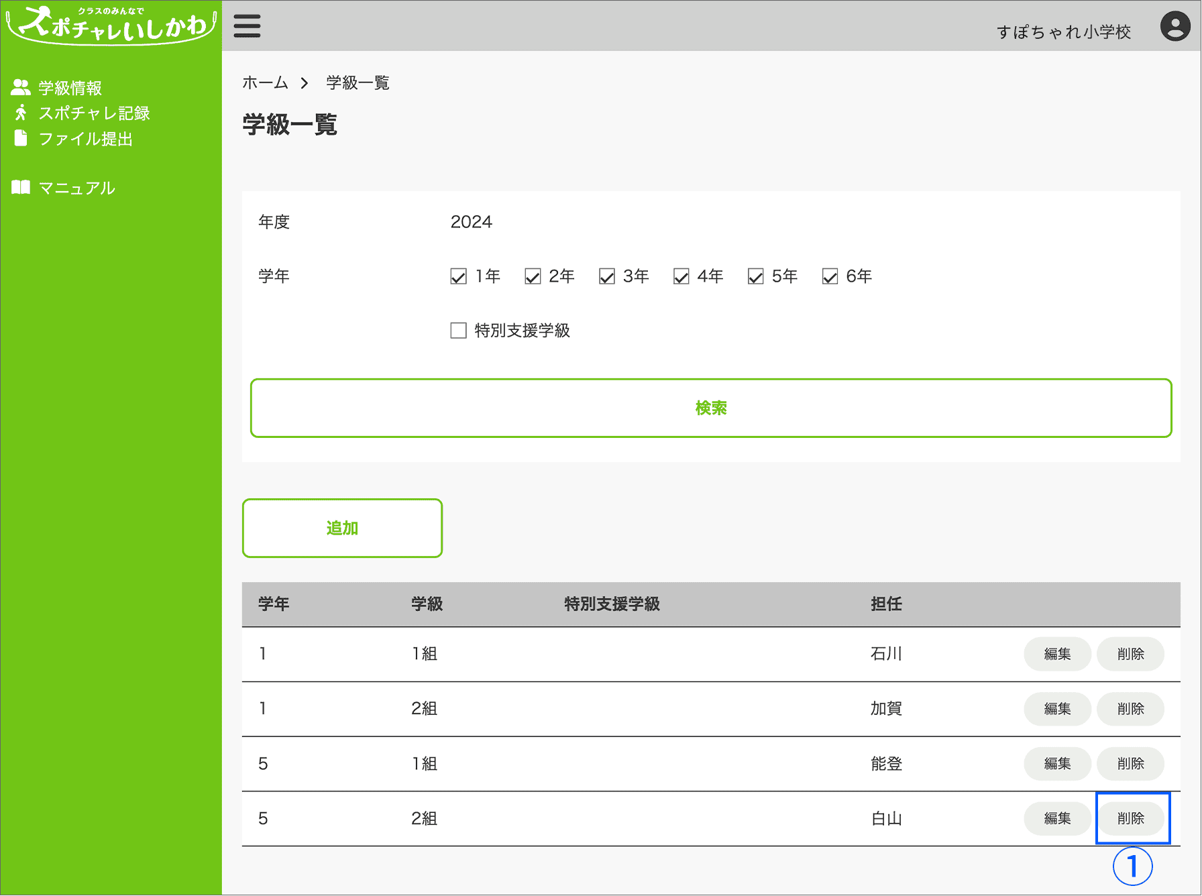Edit the 1年 1組 石川 class

pyautogui.click(x=1057, y=654)
